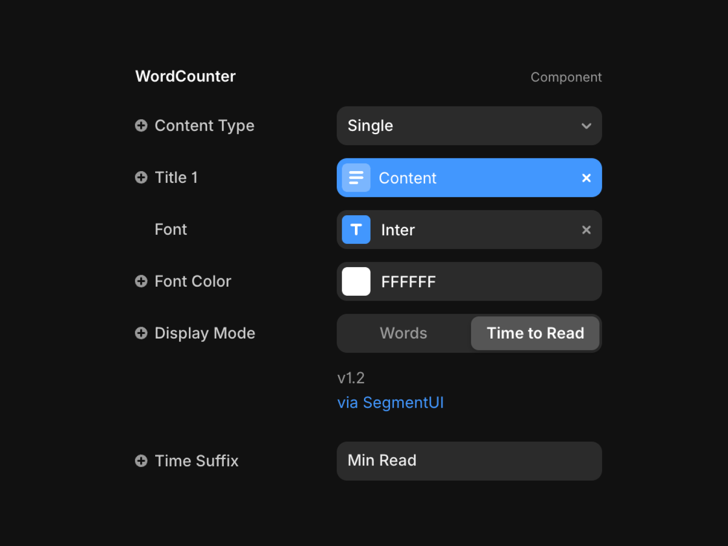728x546 pixels.
Task: Open the Inter font picker field
Action: [469, 229]
